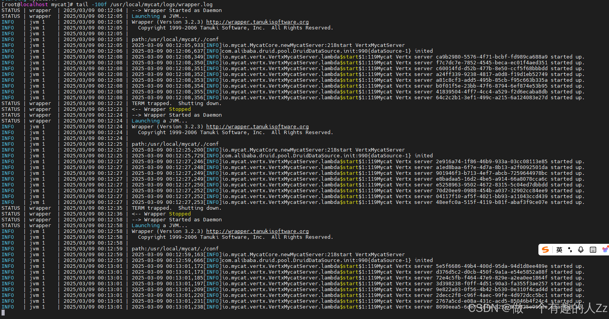Open the IME soft keyboard icon

pyautogui.click(x=593, y=250)
